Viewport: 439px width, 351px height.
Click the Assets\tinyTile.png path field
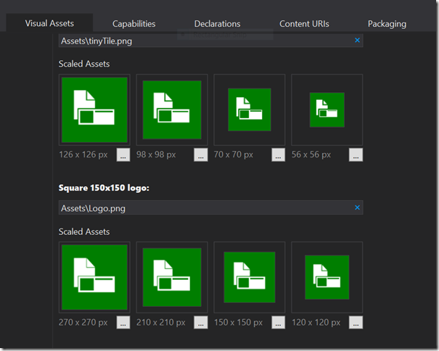[211, 41]
